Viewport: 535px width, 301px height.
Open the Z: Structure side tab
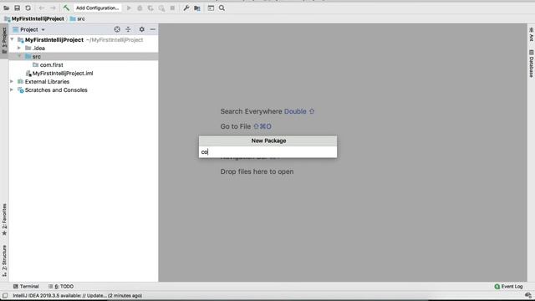[x=4, y=261]
